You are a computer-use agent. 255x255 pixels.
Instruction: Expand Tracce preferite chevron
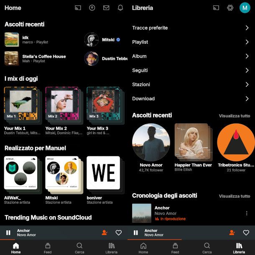click(247, 28)
